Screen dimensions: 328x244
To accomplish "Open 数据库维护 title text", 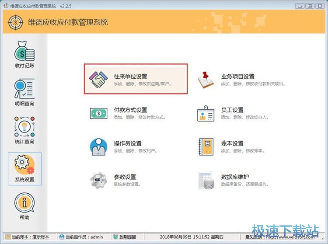I will 235,177.
